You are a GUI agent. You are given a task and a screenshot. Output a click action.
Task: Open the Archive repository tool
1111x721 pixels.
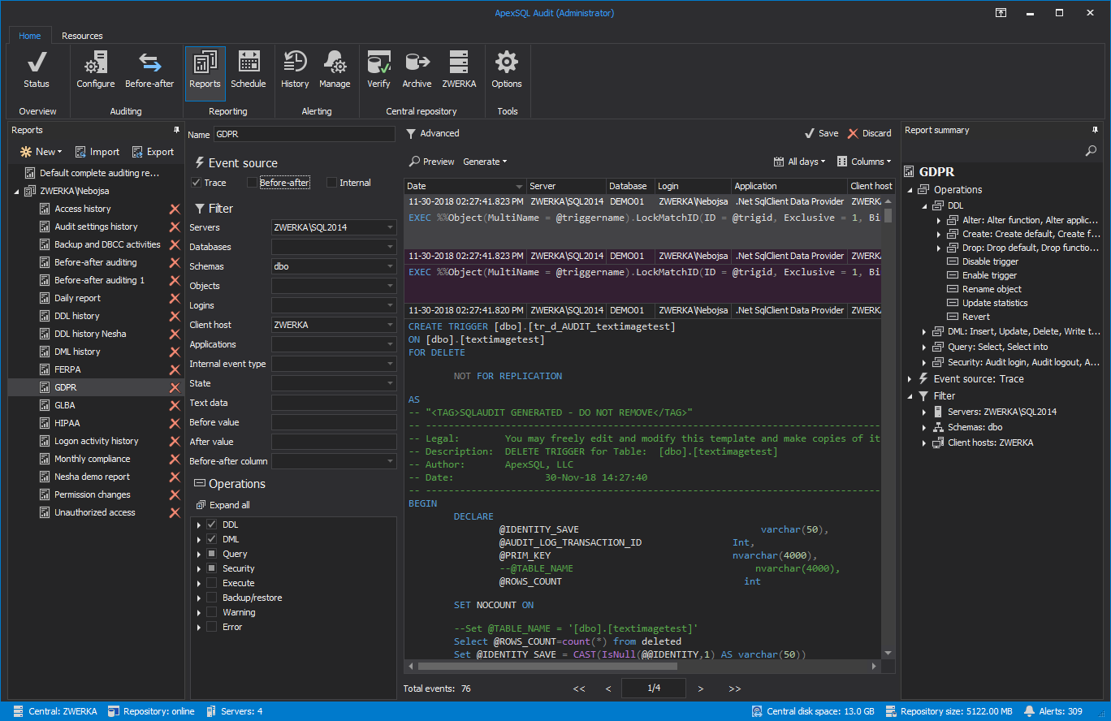[x=417, y=70]
